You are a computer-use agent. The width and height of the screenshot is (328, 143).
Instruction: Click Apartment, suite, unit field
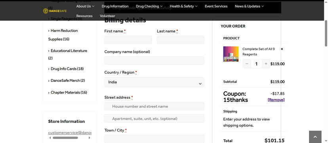tap(154, 119)
